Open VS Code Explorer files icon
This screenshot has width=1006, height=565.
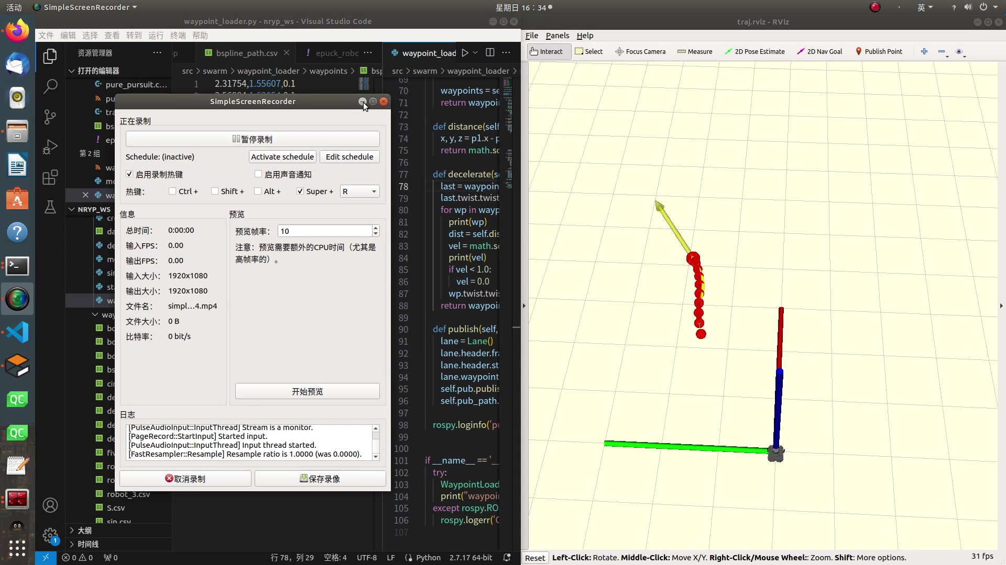[50, 56]
